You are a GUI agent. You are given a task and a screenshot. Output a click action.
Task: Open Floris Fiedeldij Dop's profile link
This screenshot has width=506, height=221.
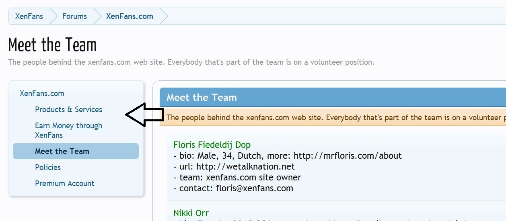pyautogui.click(x=212, y=145)
